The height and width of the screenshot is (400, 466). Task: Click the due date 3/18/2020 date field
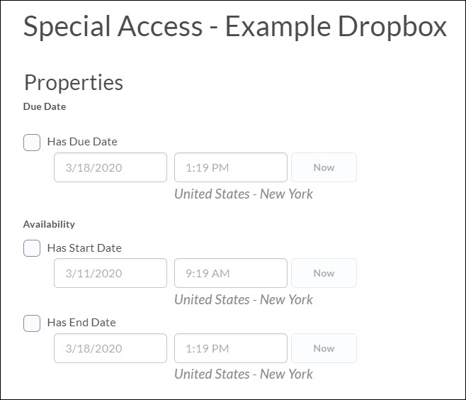pyautogui.click(x=110, y=168)
